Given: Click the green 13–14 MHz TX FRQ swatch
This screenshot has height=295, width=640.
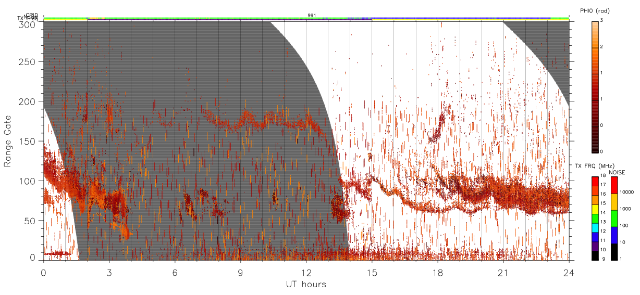Looking at the screenshot, I should tap(595, 219).
